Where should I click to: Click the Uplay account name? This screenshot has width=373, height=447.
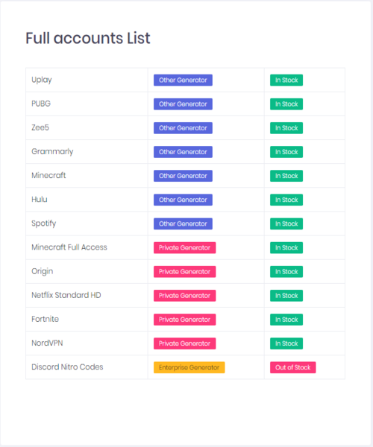pyautogui.click(x=41, y=80)
